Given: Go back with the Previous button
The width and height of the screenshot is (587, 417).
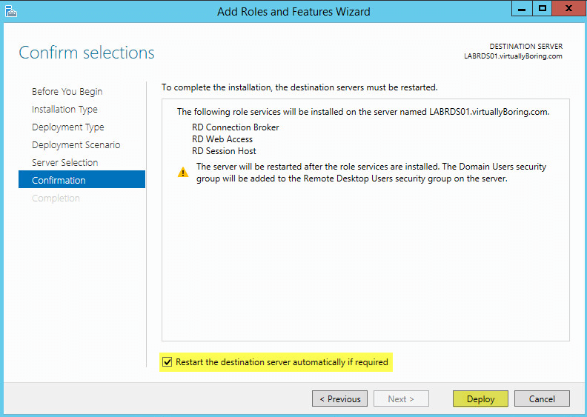Looking at the screenshot, I should pos(339,398).
